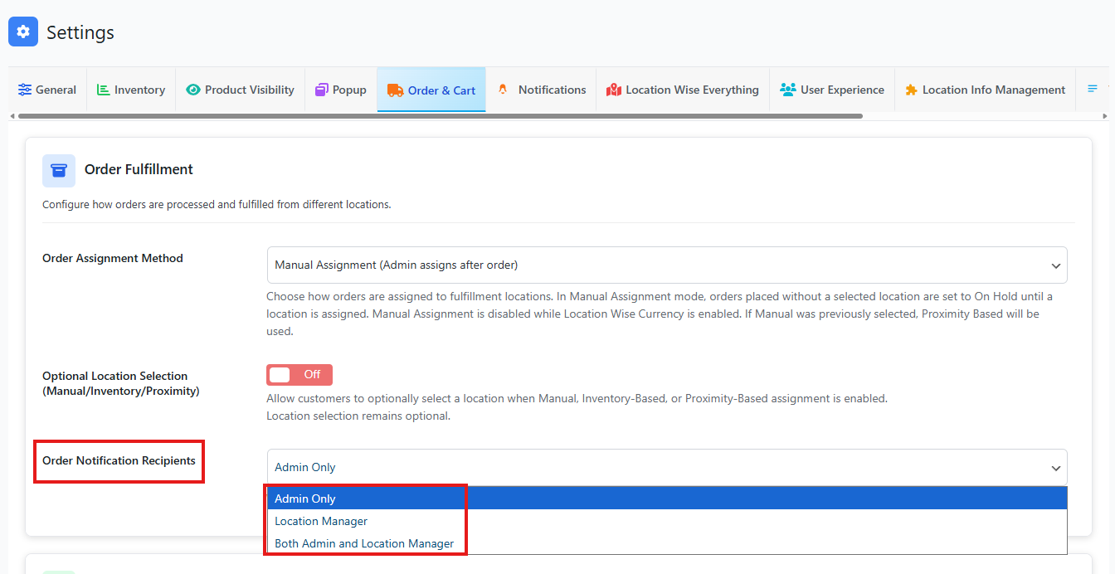
Task: Click the tab bar scroll left arrow
Action: coord(12,116)
